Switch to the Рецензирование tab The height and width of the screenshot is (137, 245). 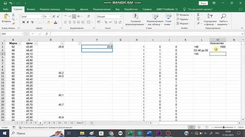tap(102, 9)
